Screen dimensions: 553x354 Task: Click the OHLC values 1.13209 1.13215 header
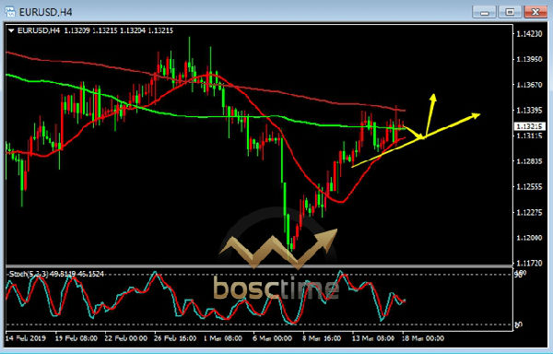tap(119, 30)
